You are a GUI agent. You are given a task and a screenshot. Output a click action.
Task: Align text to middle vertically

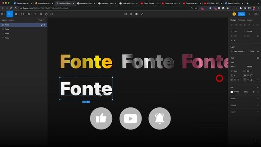(x=248, y=80)
